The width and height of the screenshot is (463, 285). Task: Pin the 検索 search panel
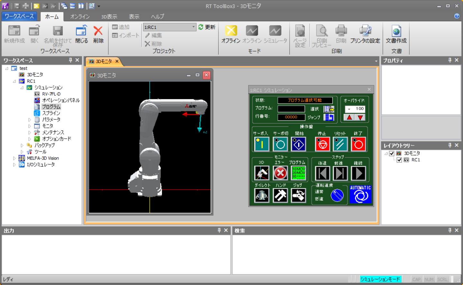point(450,230)
